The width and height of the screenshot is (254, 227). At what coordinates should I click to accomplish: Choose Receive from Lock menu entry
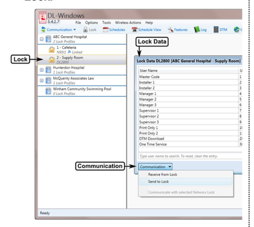click(x=185, y=174)
